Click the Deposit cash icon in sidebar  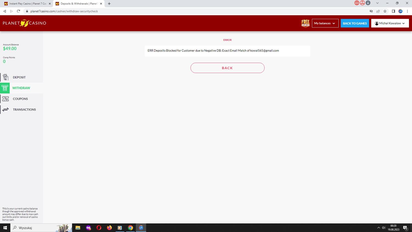point(5,77)
